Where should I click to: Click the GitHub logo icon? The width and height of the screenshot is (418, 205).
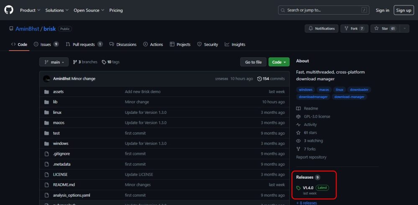pyautogui.click(x=8, y=10)
